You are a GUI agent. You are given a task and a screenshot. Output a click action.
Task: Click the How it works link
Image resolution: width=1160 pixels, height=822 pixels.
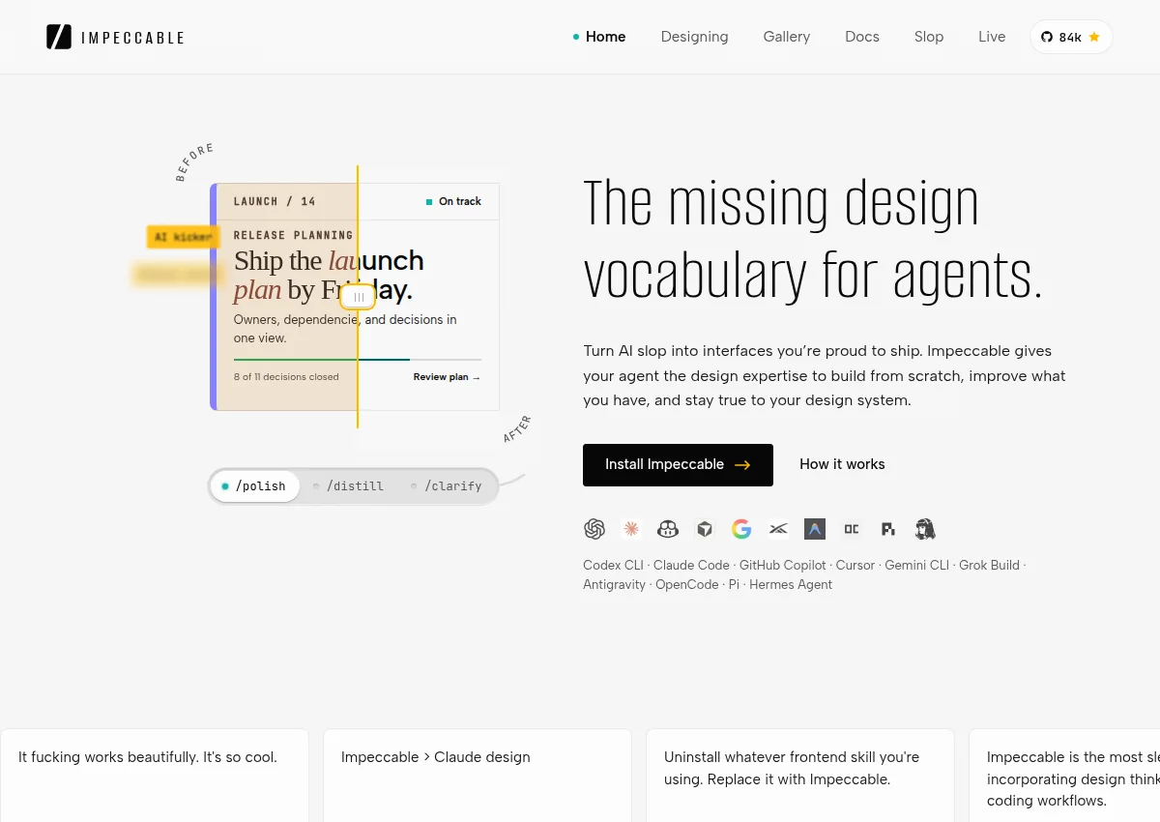842,464
